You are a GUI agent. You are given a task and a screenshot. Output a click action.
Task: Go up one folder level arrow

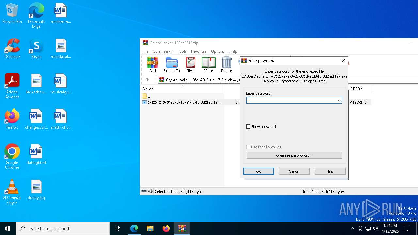(x=147, y=80)
